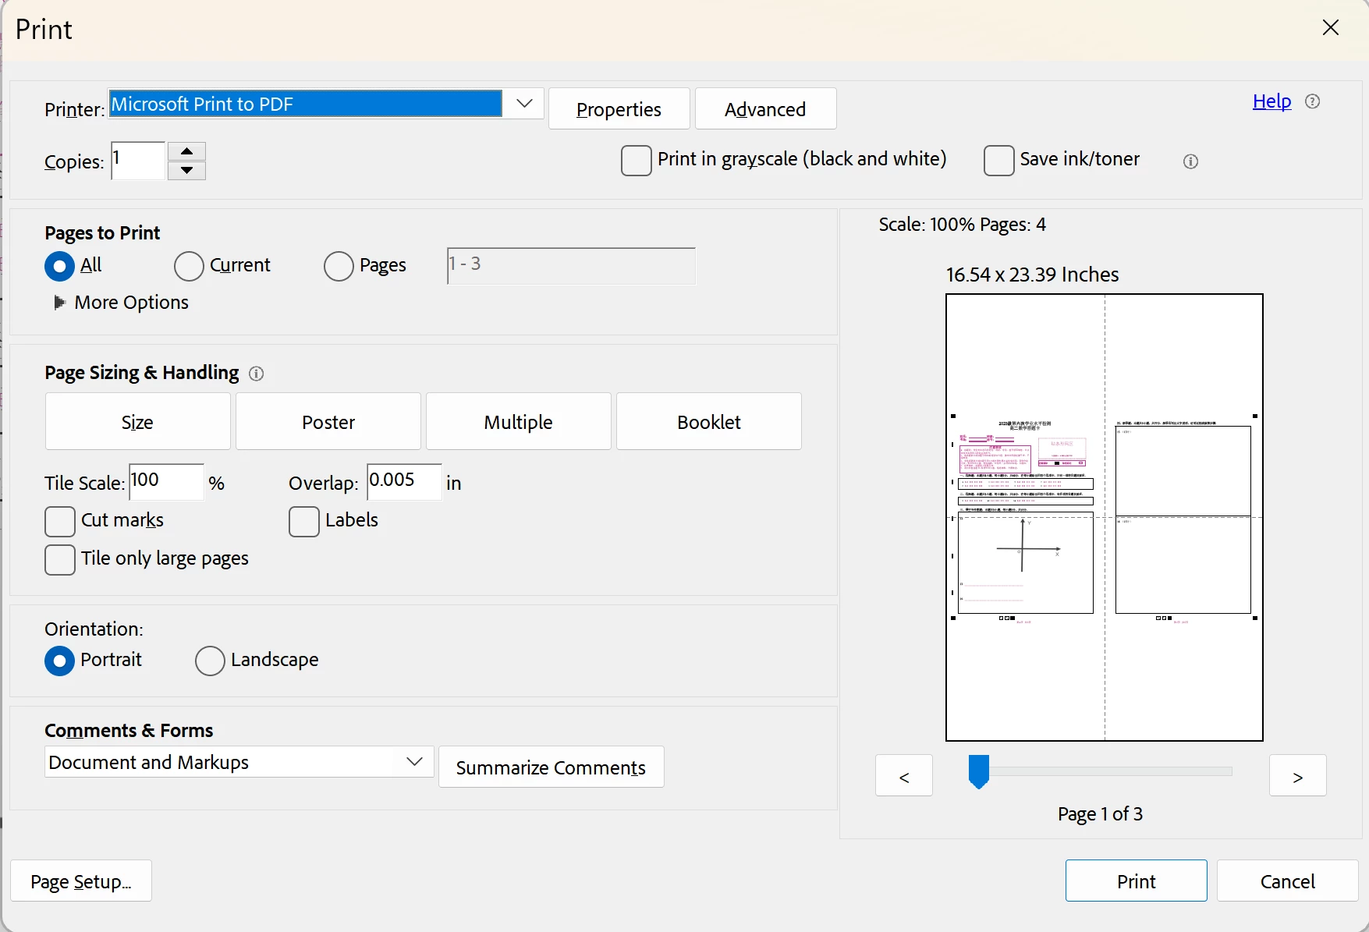This screenshot has width=1369, height=932.
Task: Open Advanced print settings
Action: [x=765, y=109]
